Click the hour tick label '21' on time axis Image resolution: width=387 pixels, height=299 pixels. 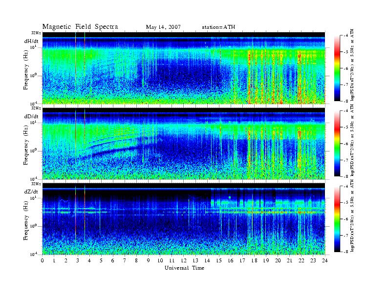(289, 260)
